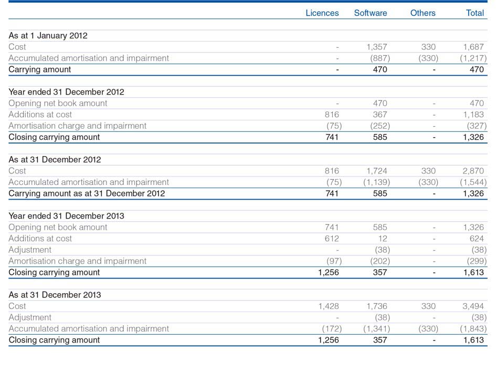Click the Software additions value 367
Image resolution: width=496 pixels, height=372 pixels.
point(379,115)
